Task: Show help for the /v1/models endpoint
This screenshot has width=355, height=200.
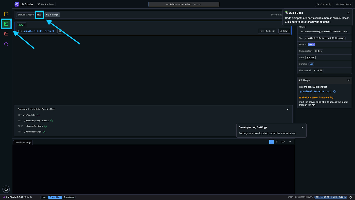Action: (38, 115)
